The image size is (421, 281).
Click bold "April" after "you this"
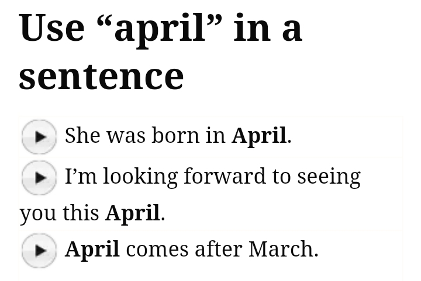(x=132, y=213)
